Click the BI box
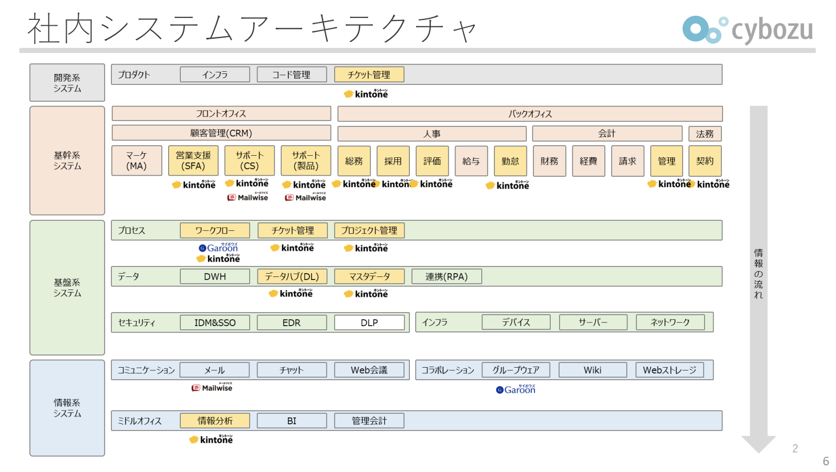The image size is (836, 472). (292, 421)
